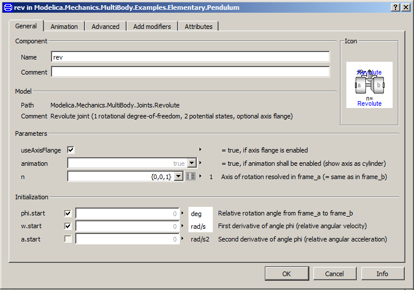Switch to the Animation tab

64,27
